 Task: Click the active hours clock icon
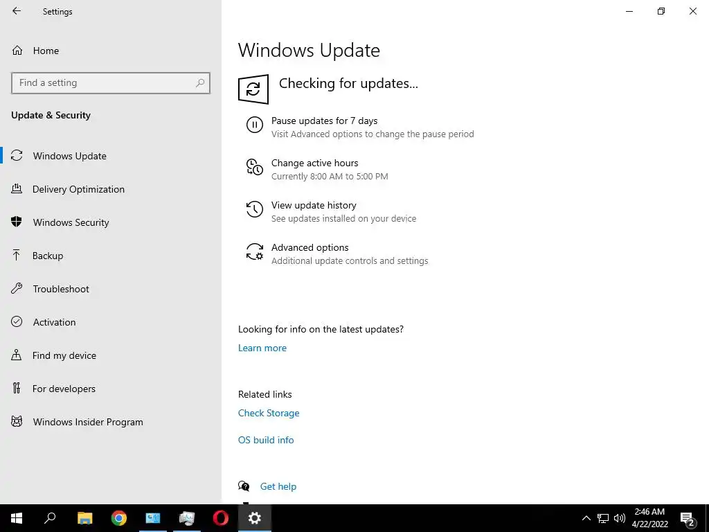(255, 167)
